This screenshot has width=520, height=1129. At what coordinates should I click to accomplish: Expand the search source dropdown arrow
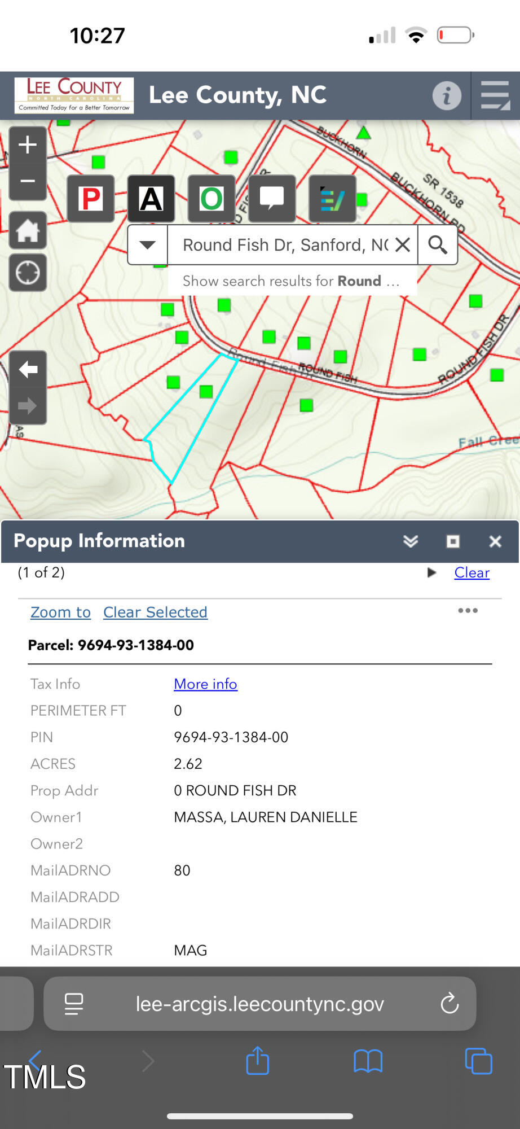(148, 245)
